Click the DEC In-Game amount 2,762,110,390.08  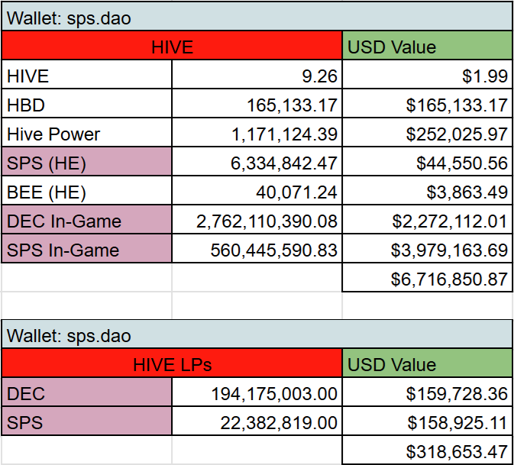257,219
